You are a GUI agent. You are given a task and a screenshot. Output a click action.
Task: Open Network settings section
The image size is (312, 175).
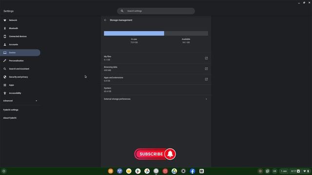(x=13, y=20)
